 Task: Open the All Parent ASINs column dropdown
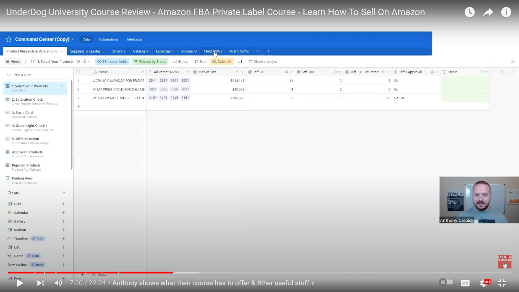click(187, 72)
